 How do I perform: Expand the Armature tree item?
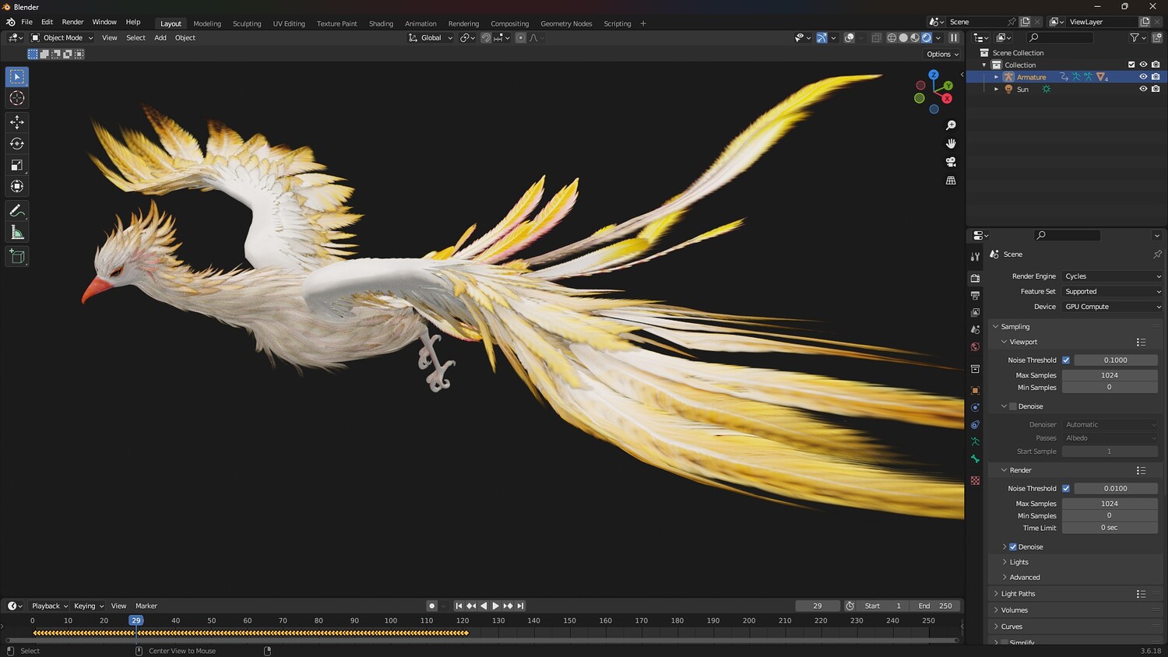click(x=996, y=77)
